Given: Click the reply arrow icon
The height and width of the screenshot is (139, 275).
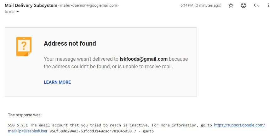Looking at the screenshot, I should (256, 5).
